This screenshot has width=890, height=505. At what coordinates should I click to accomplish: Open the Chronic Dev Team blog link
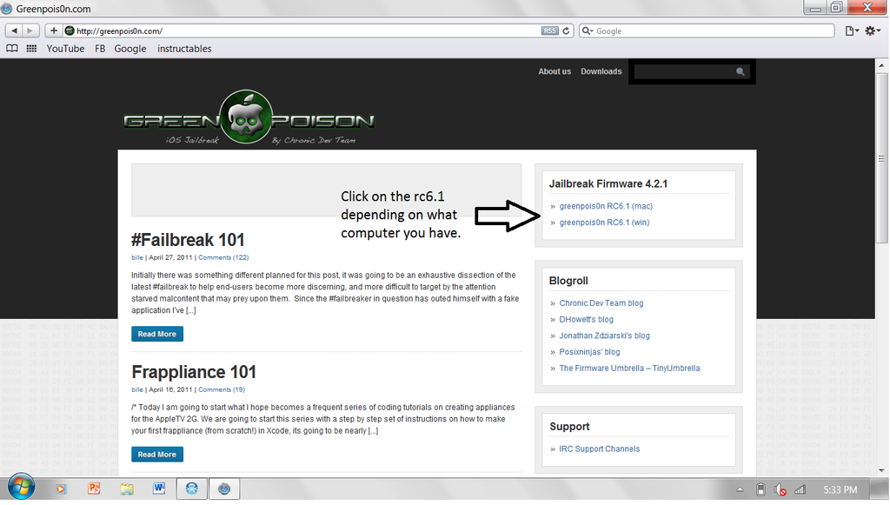601,302
